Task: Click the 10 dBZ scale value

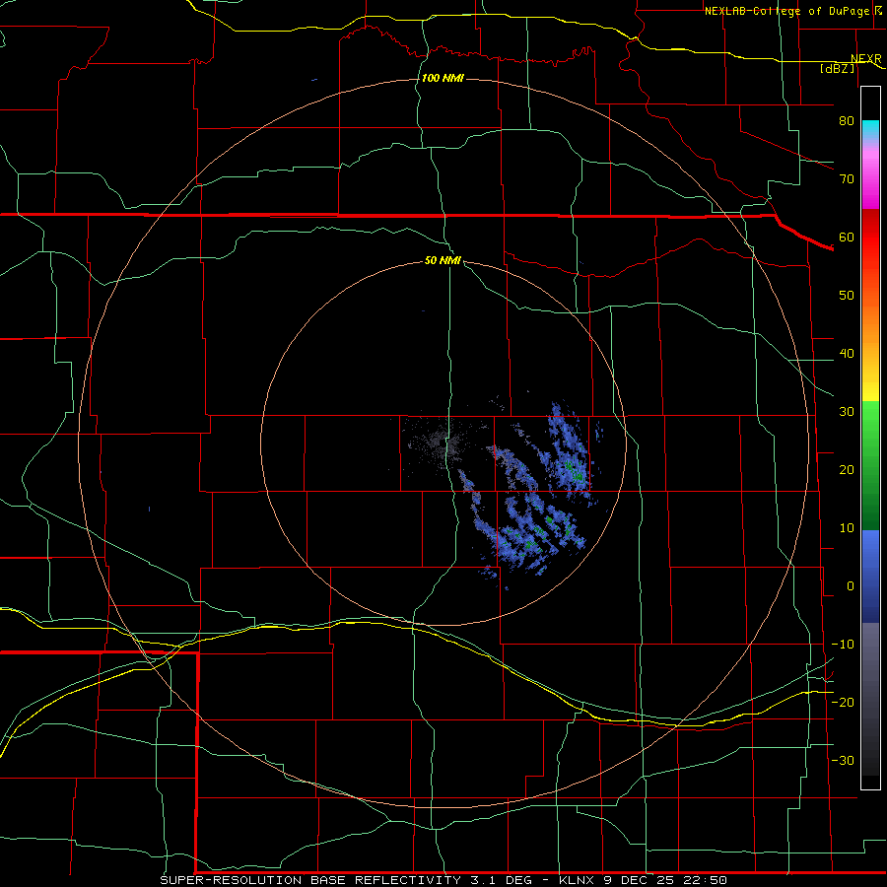Action: [847, 528]
